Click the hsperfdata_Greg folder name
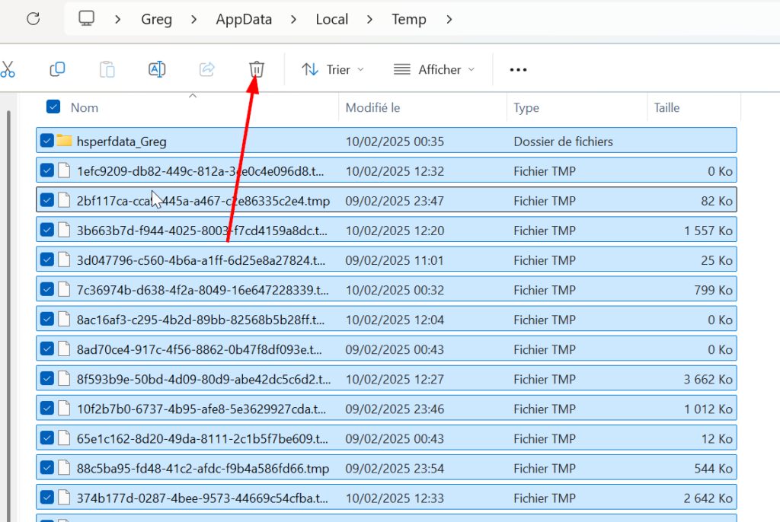The width and height of the screenshot is (780, 522). pos(121,142)
